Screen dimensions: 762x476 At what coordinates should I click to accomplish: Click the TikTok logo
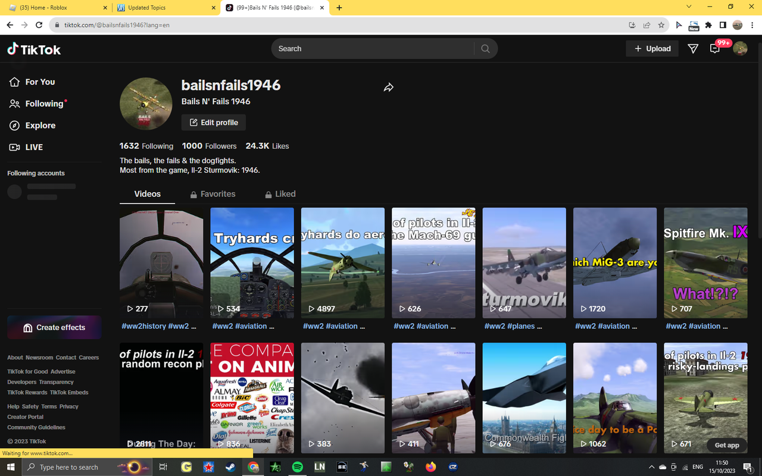pyautogui.click(x=34, y=49)
